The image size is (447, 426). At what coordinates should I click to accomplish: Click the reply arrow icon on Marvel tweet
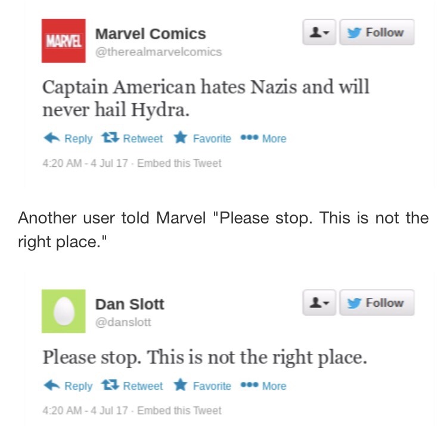[x=51, y=138]
